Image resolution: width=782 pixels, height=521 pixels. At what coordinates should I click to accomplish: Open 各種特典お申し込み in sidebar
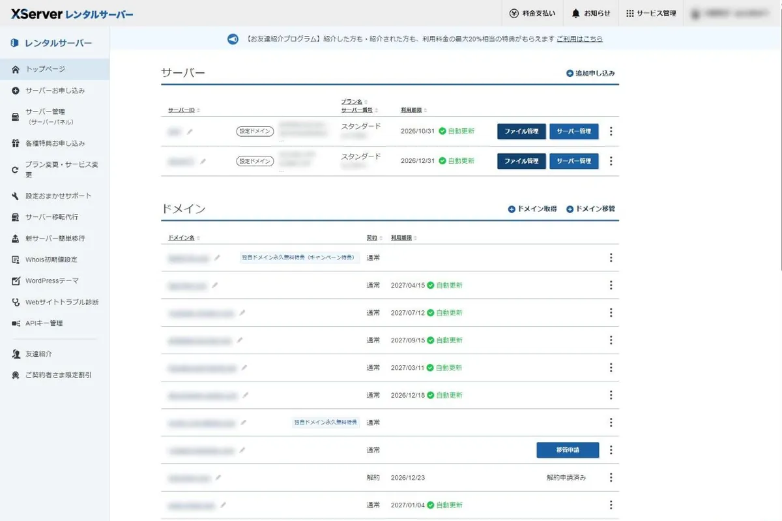click(55, 143)
